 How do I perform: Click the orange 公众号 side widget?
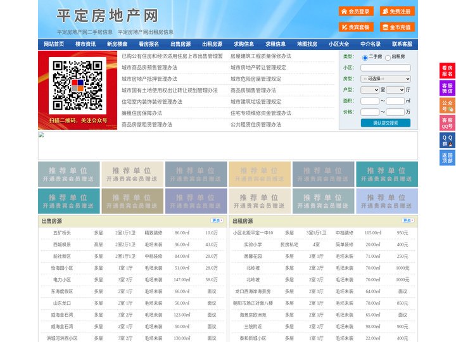click(x=447, y=106)
